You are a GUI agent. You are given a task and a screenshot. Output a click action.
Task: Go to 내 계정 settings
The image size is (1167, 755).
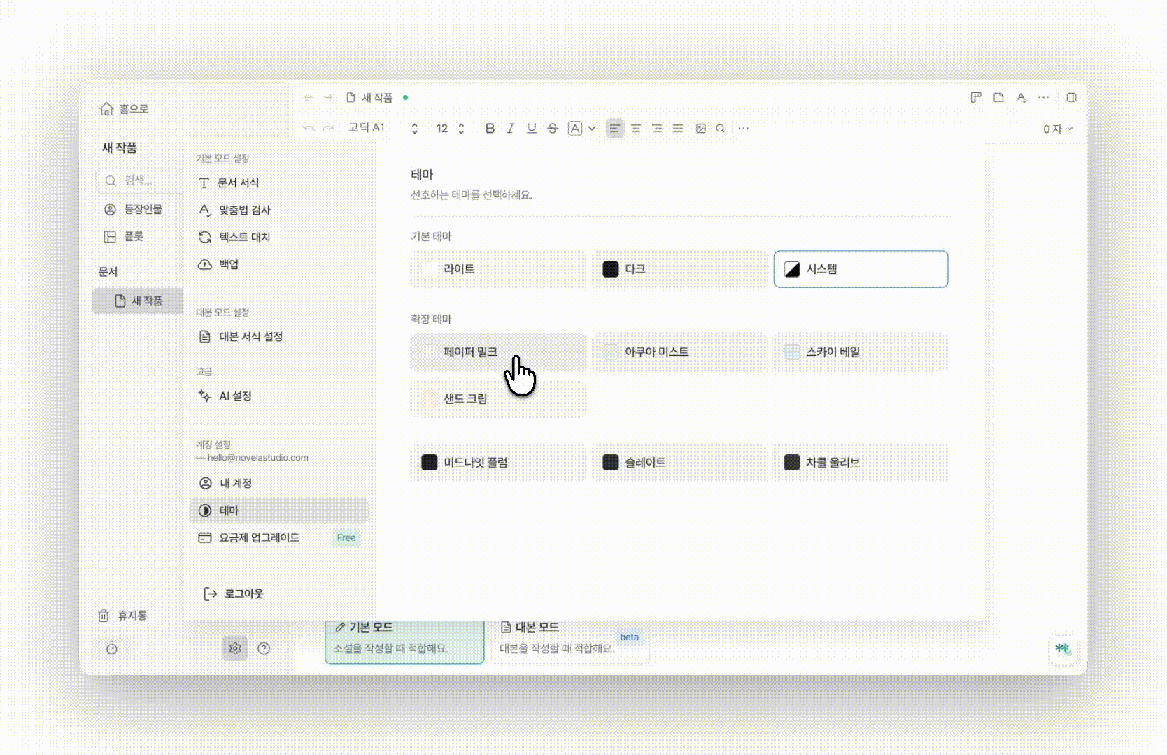coord(235,483)
